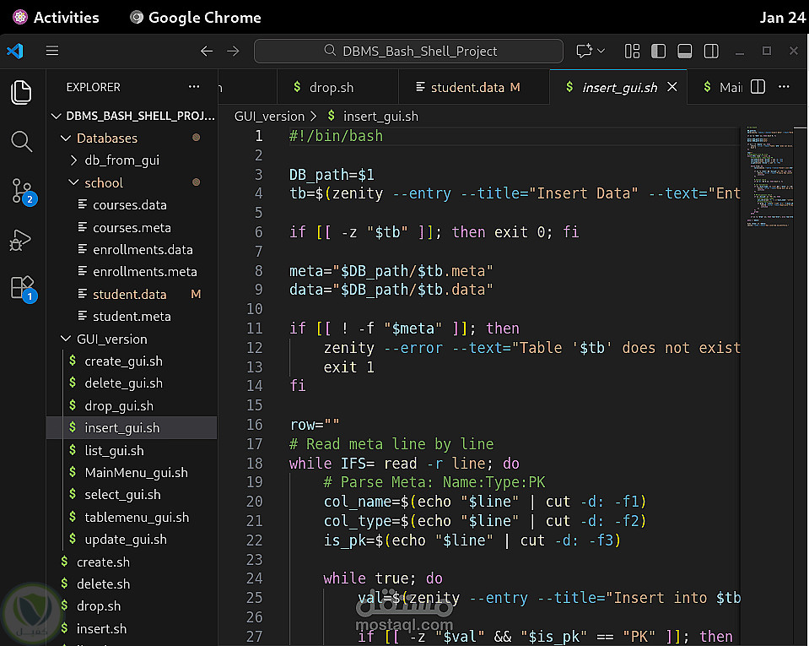Click the split editor right icon
The height and width of the screenshot is (646, 809).
tap(758, 87)
